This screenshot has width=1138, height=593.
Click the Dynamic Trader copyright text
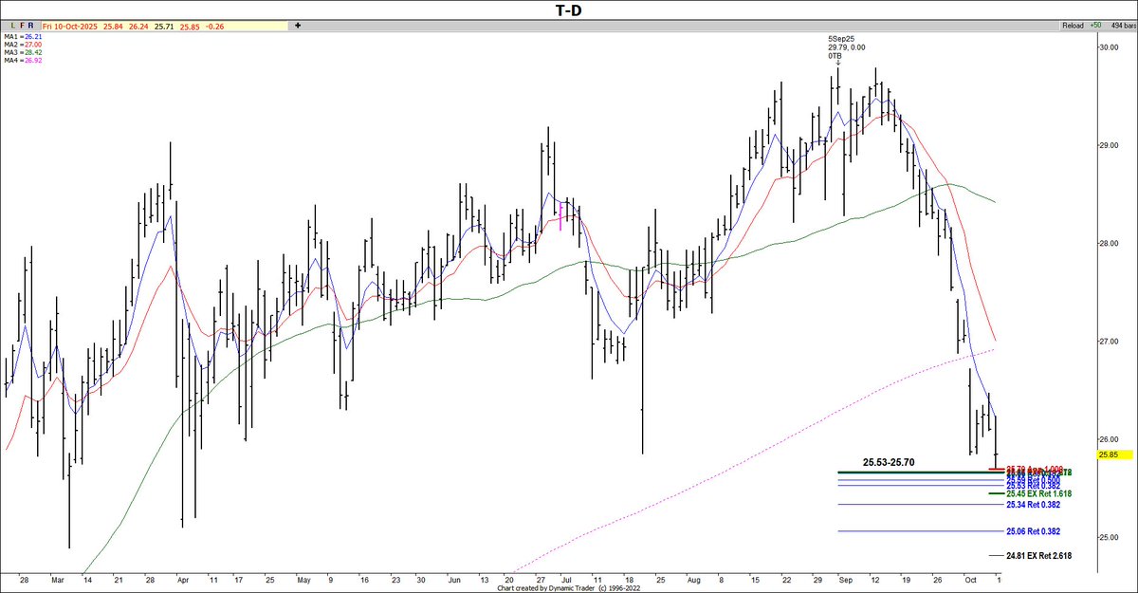tap(568, 587)
